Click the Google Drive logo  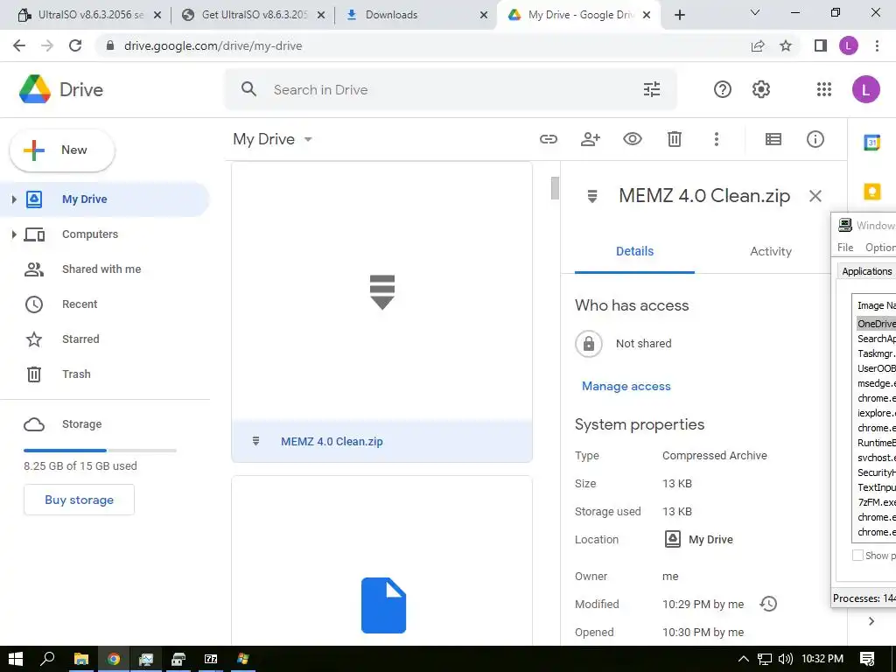[35, 89]
